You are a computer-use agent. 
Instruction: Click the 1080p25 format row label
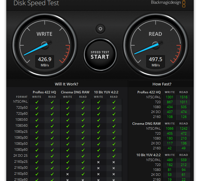click(21, 132)
